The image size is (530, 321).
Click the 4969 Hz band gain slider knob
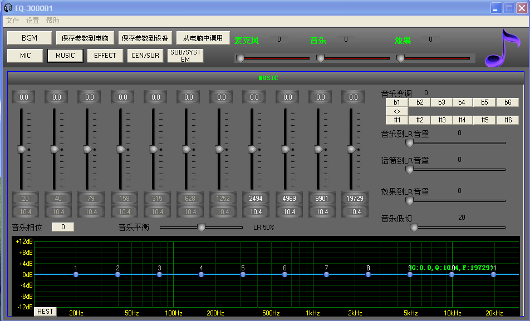(286, 149)
